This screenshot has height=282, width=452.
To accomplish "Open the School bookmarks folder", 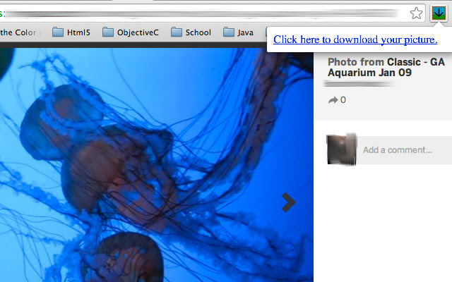I will [x=191, y=32].
